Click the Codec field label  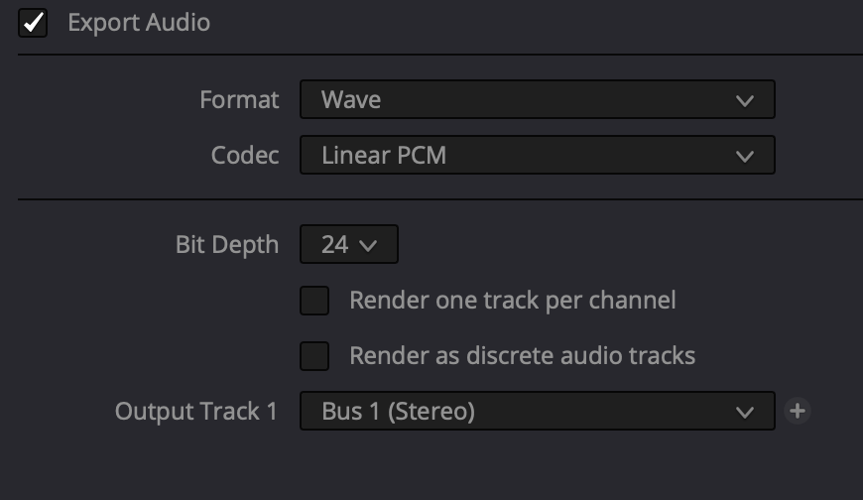tap(245, 156)
